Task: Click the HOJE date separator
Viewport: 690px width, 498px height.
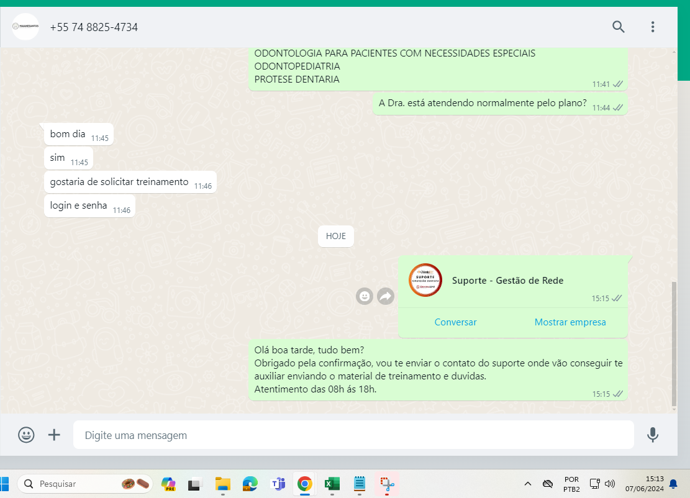Action: 336,236
